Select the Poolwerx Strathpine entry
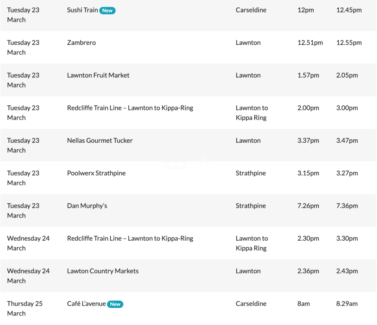Image resolution: width=377 pixels, height=325 pixels. (x=96, y=173)
